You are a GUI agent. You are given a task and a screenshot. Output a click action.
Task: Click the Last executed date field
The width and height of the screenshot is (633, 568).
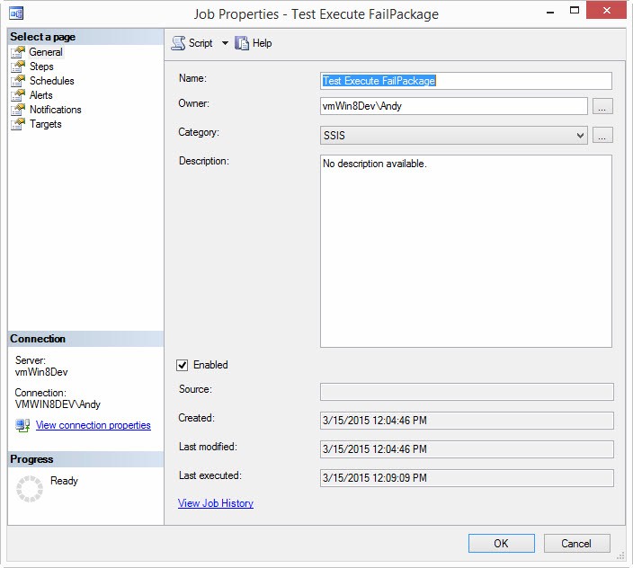click(x=467, y=478)
